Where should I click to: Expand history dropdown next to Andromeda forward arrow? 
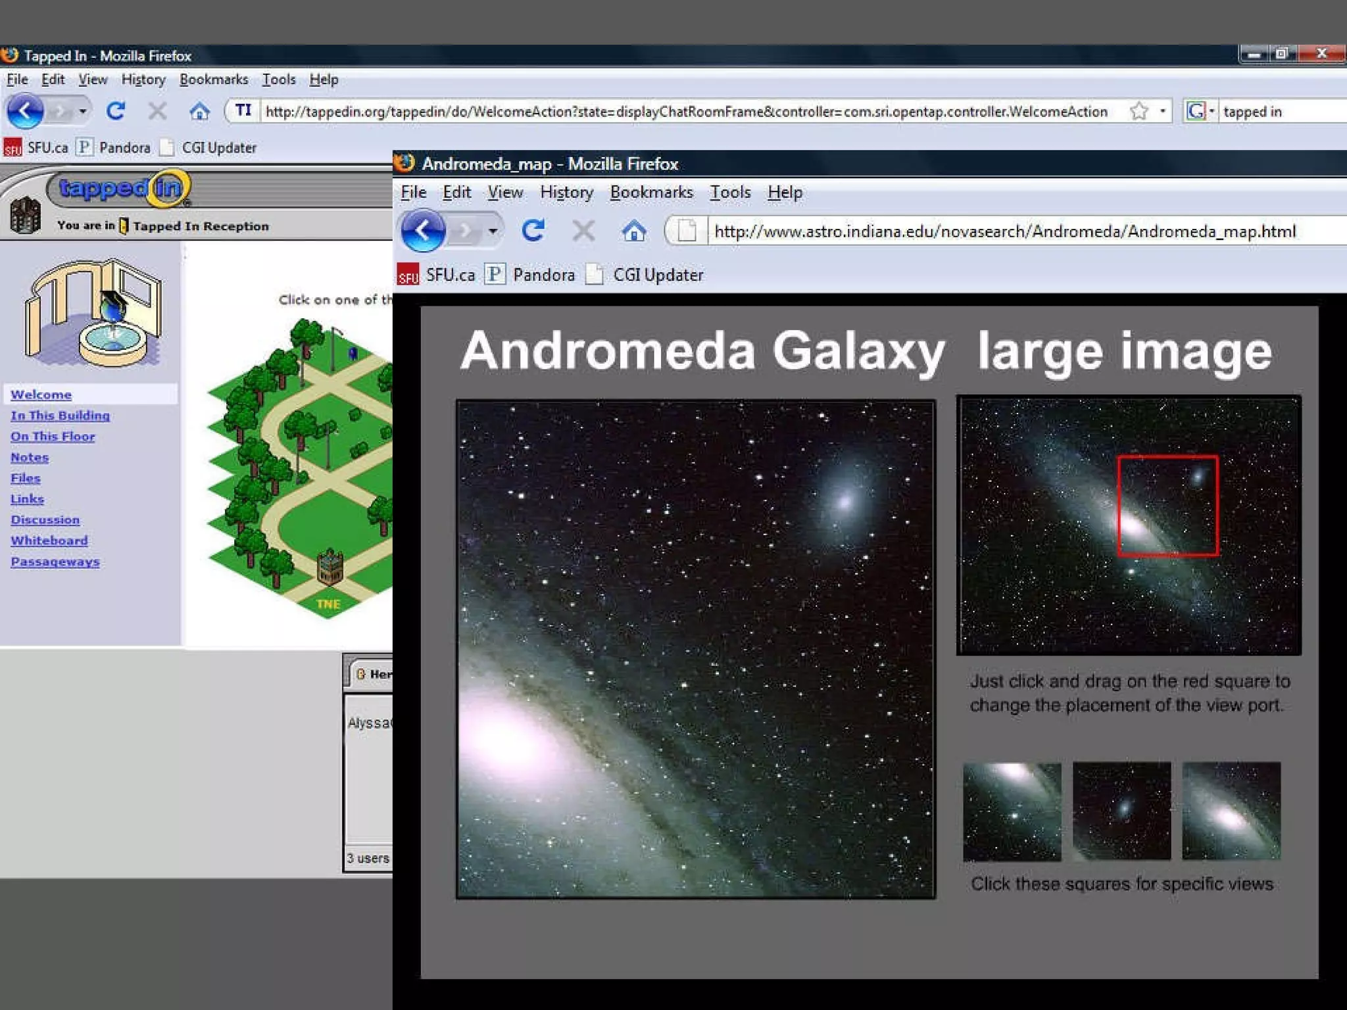coord(493,231)
